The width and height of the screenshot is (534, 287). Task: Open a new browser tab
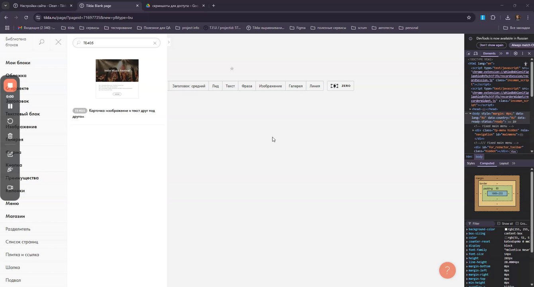point(214,6)
